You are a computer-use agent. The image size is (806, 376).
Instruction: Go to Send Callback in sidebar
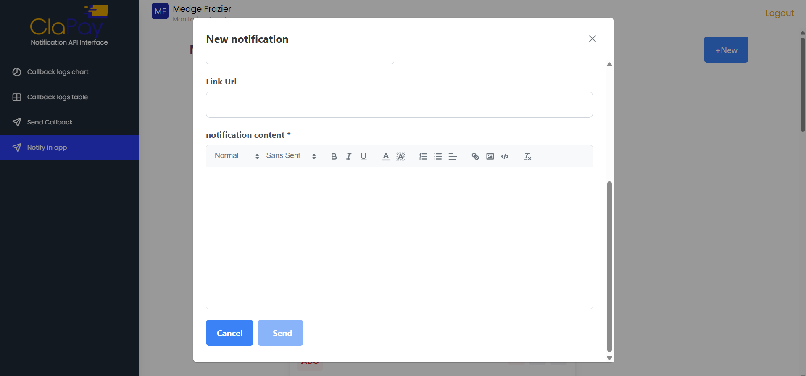pos(50,122)
